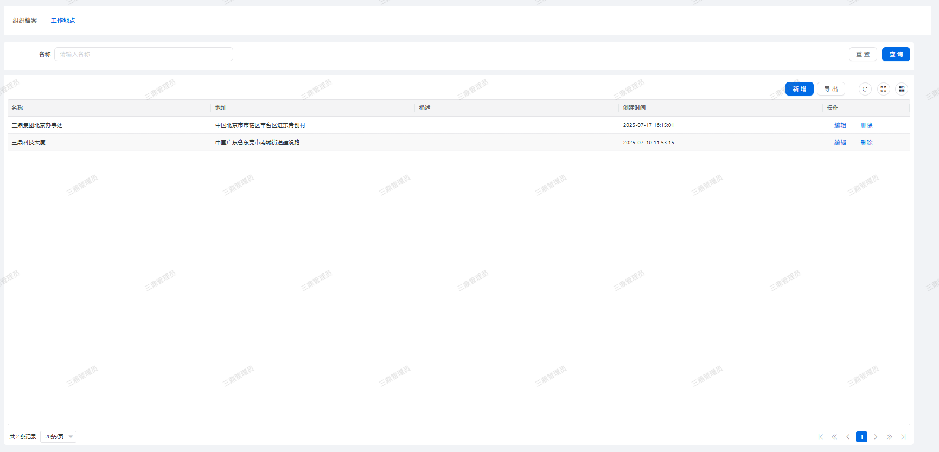
Task: Select the 工作地点 tab
Action: (63, 21)
